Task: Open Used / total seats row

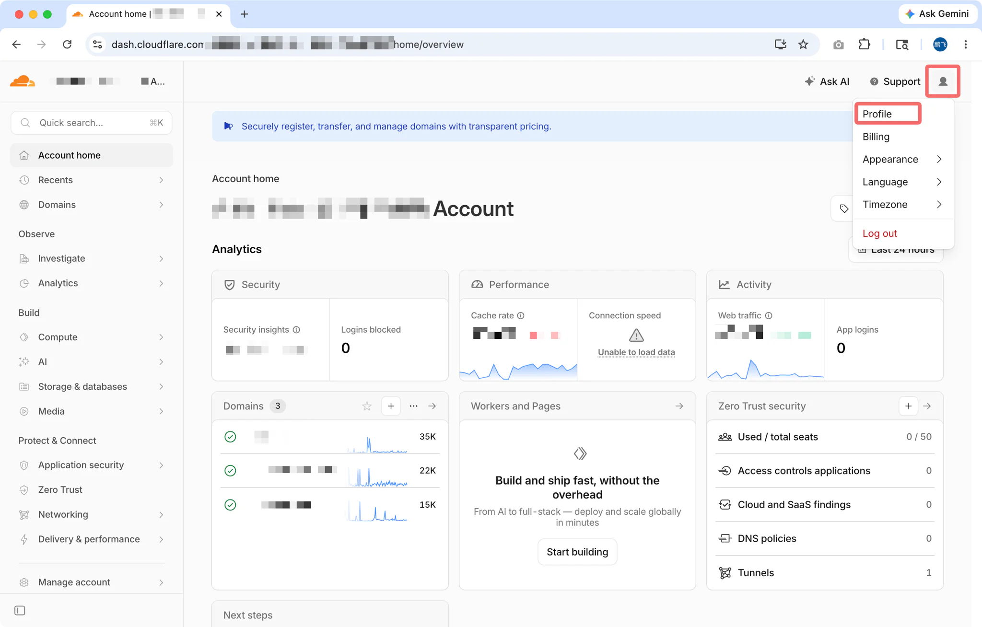Action: coord(825,437)
